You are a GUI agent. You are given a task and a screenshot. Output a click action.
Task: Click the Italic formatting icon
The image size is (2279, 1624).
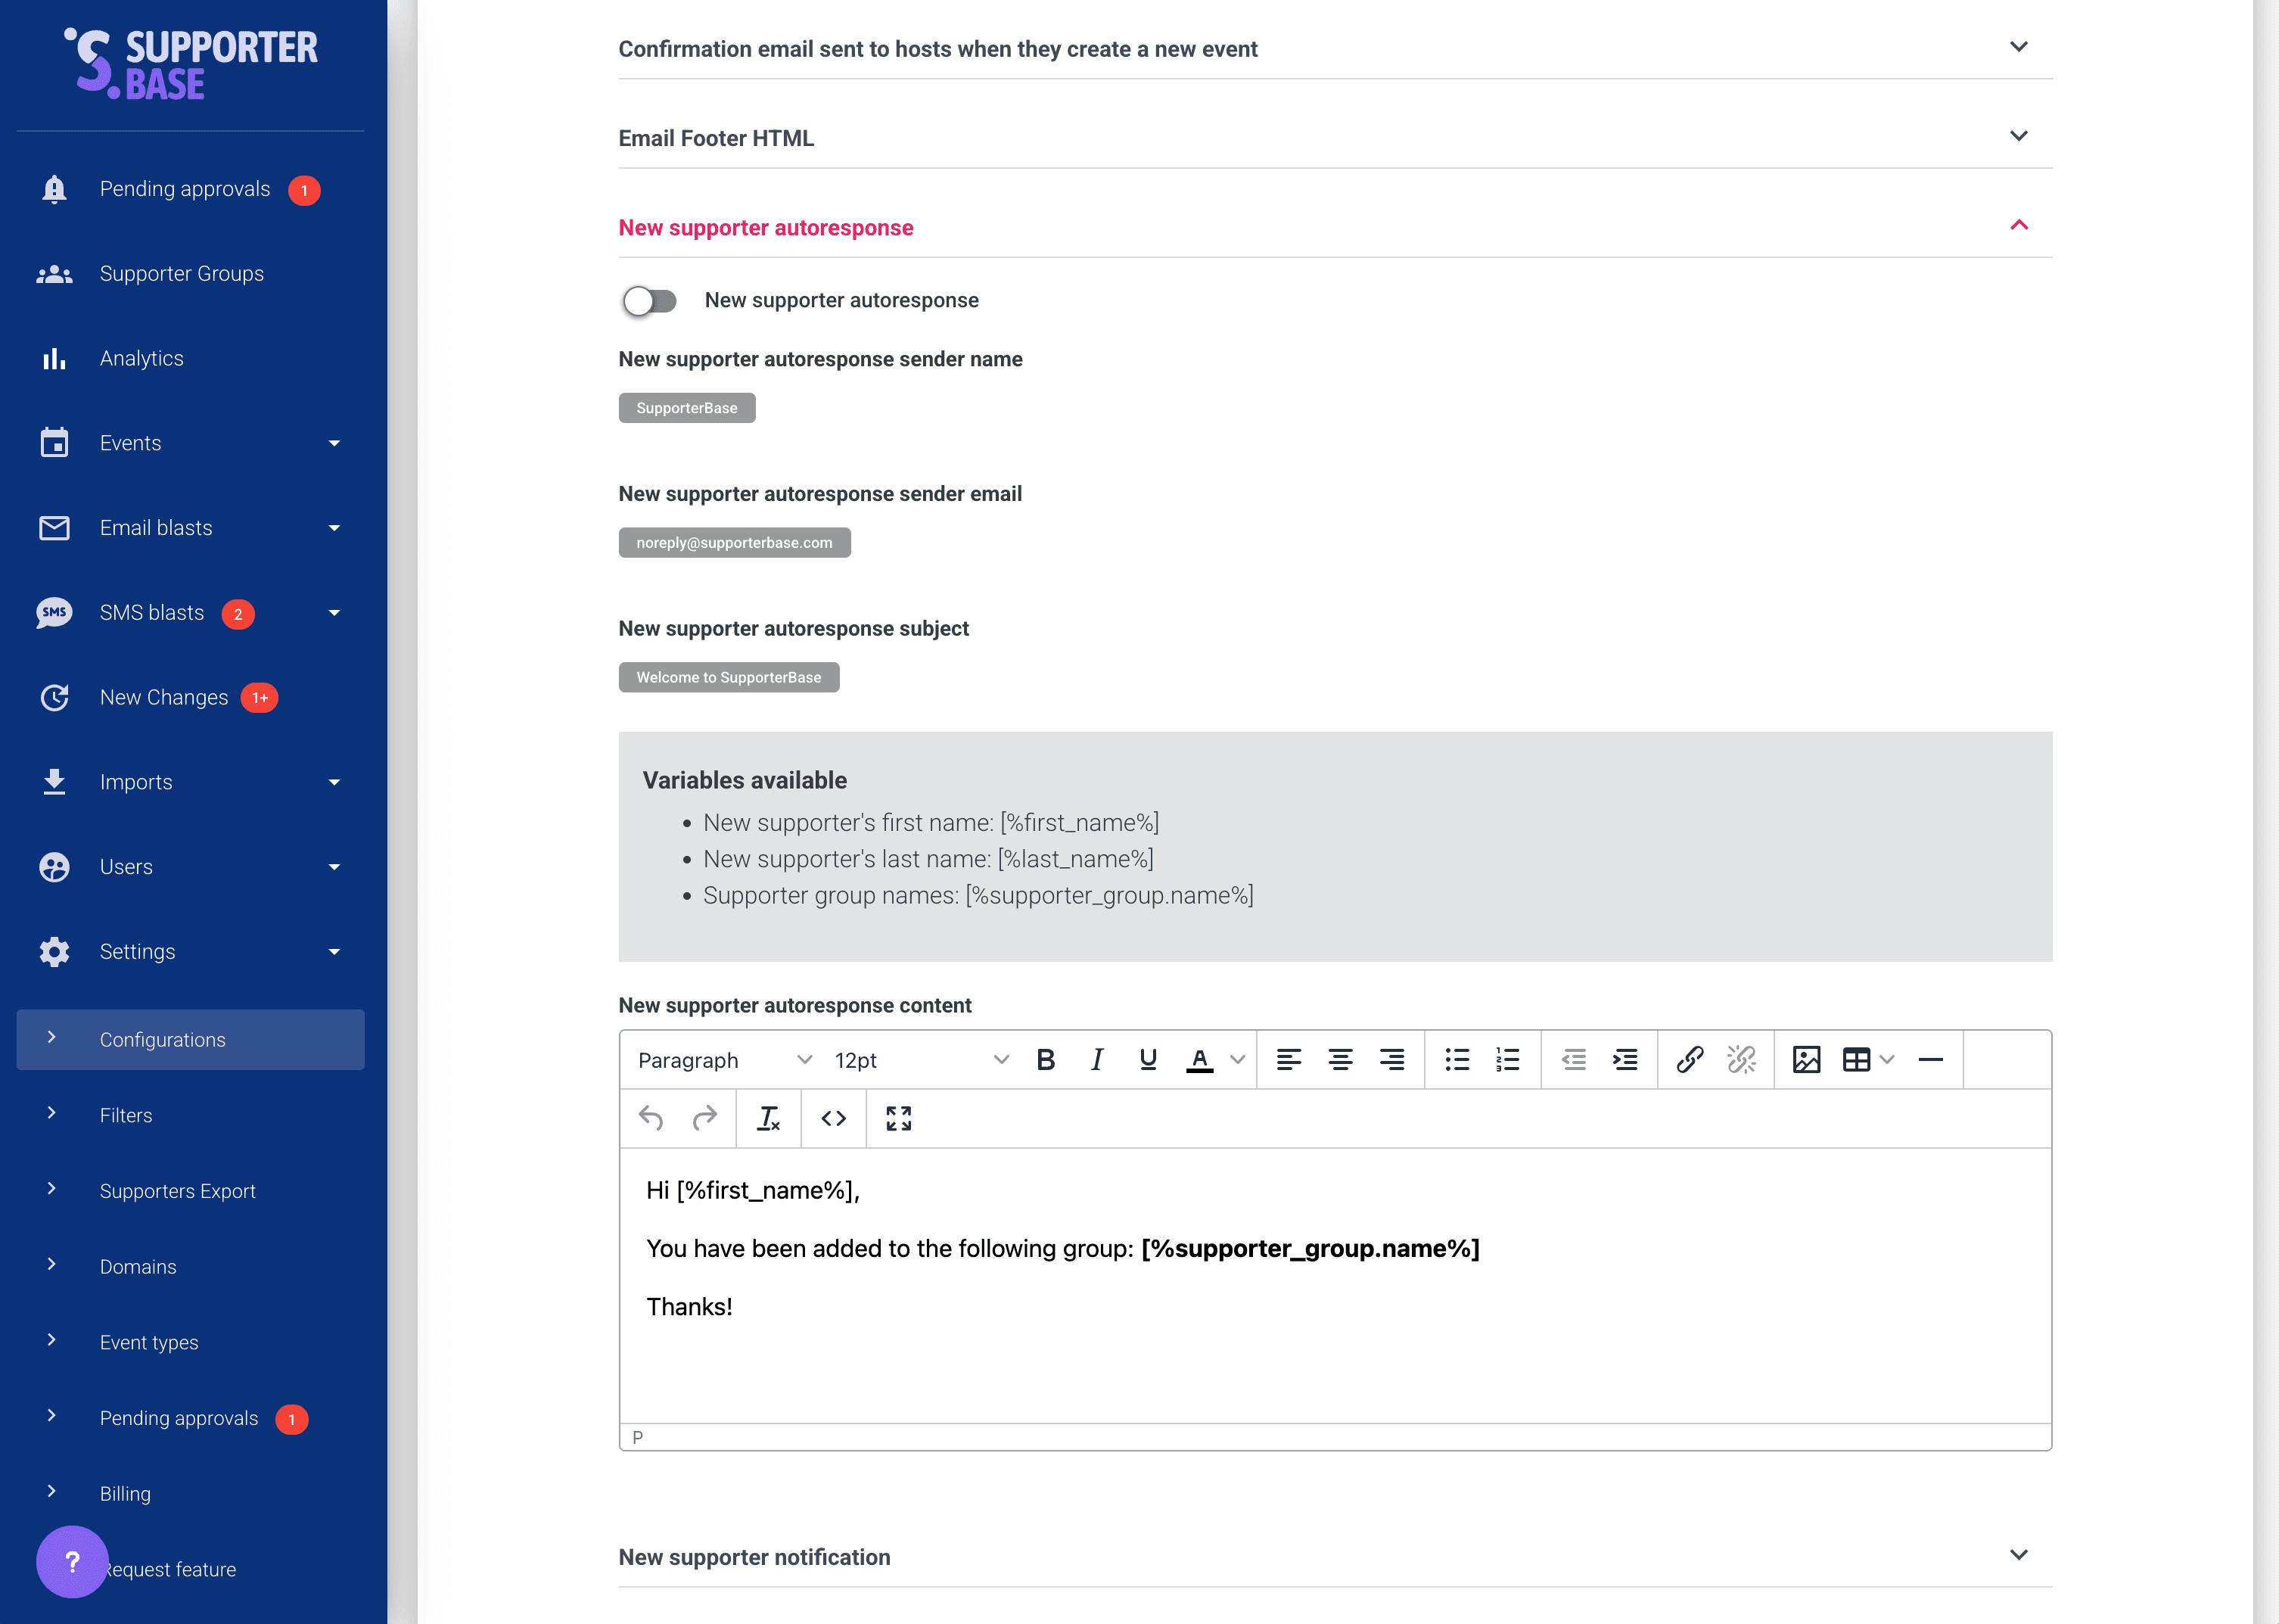(x=1096, y=1060)
